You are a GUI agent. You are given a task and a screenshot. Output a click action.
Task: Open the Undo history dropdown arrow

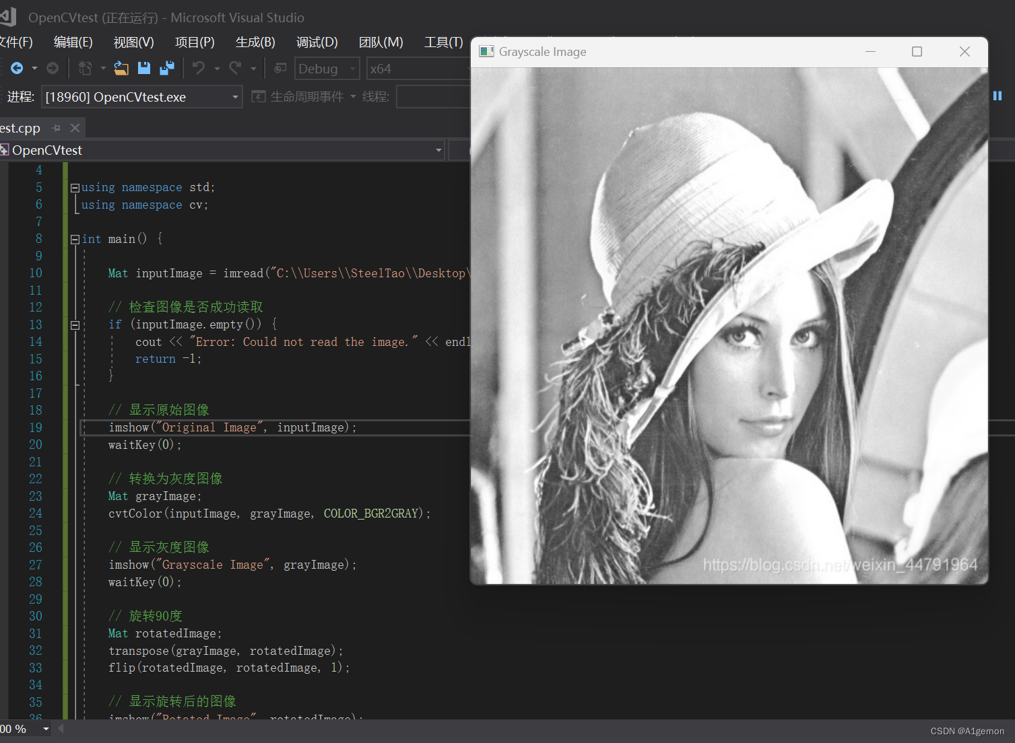217,69
